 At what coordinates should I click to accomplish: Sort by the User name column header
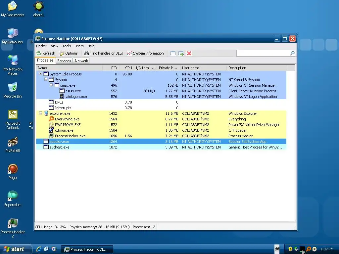coord(204,68)
